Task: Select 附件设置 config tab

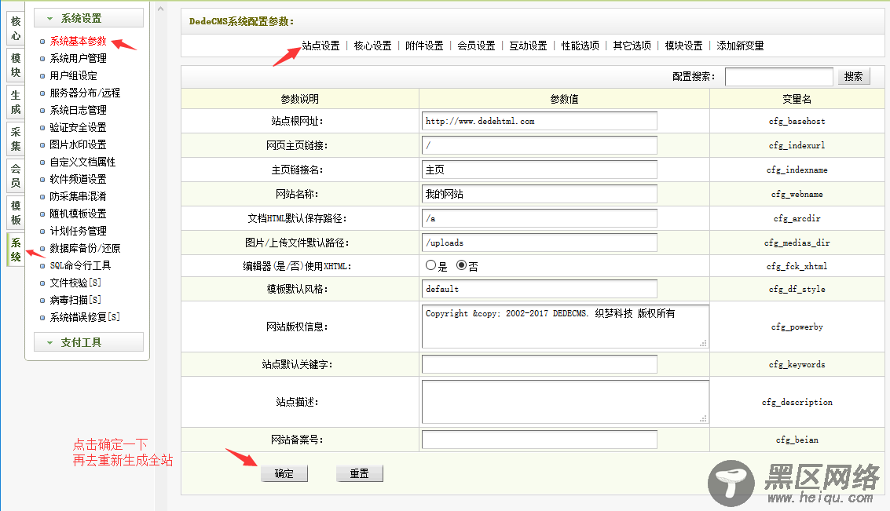Action: (424, 46)
